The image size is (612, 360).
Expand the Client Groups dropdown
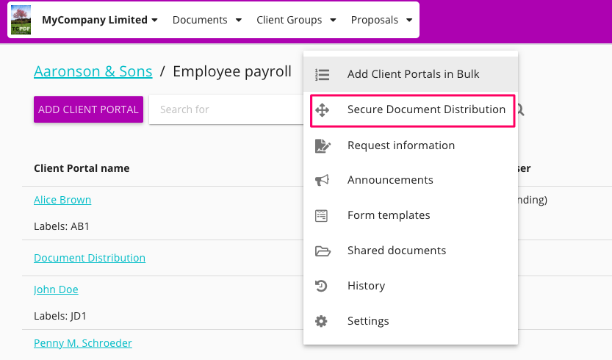296,20
